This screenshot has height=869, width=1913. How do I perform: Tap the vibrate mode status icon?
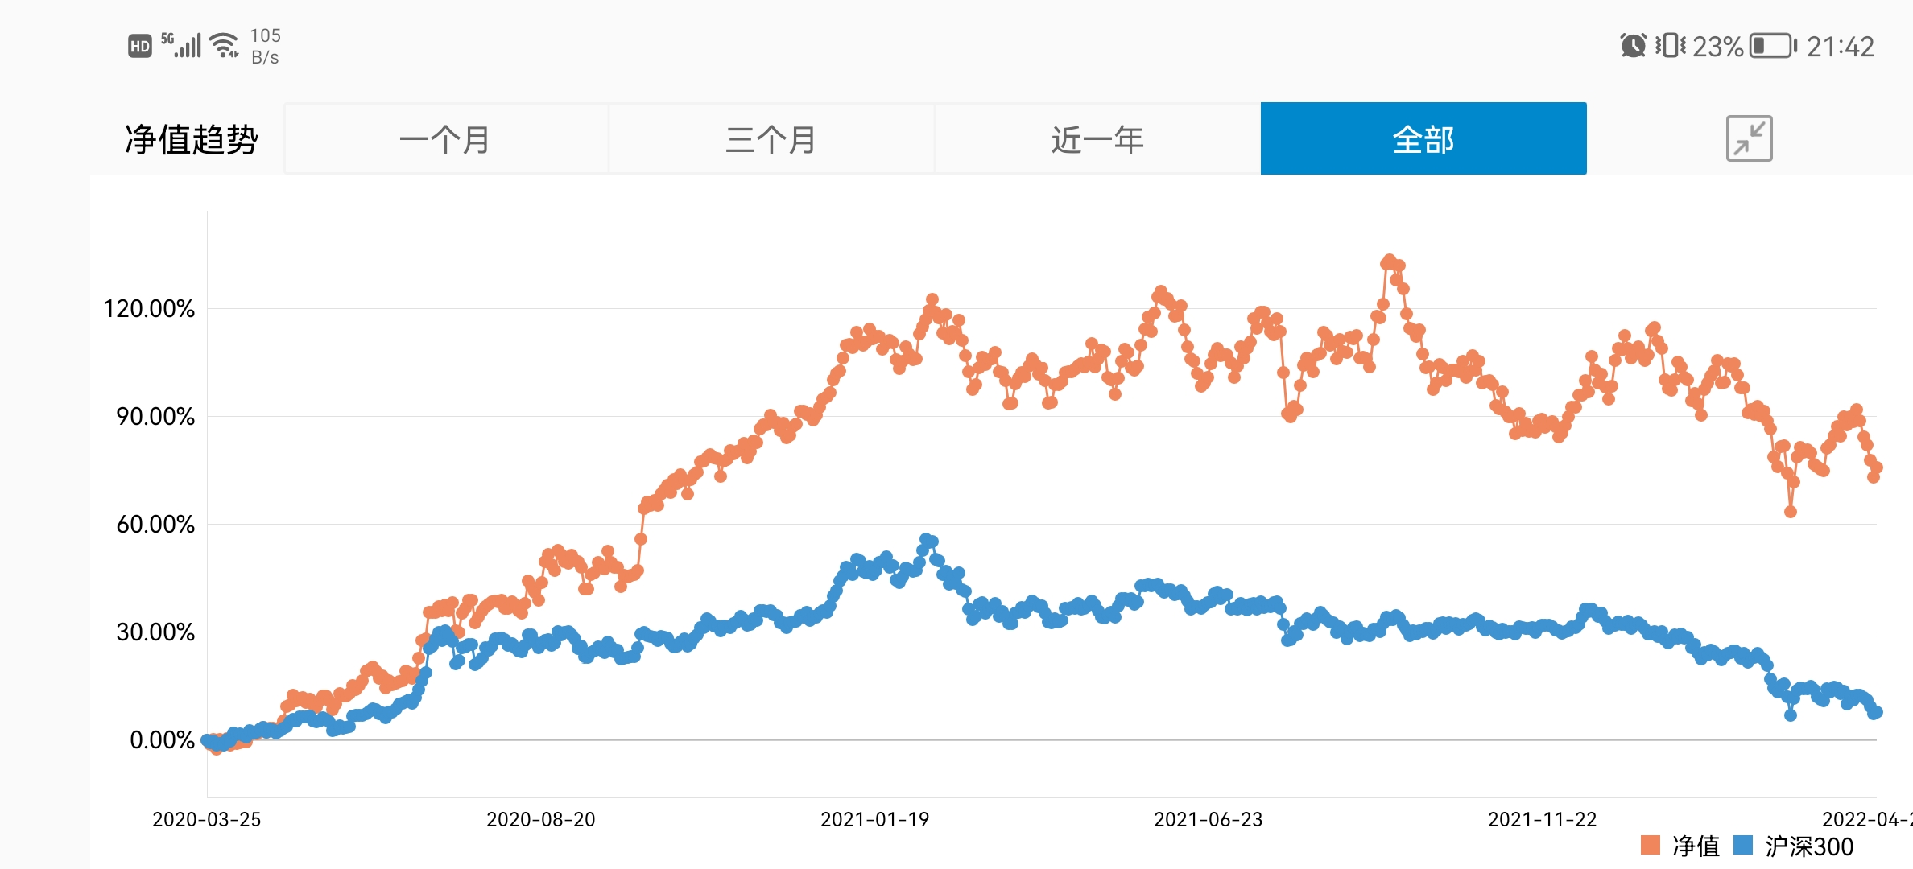pyautogui.click(x=1671, y=46)
